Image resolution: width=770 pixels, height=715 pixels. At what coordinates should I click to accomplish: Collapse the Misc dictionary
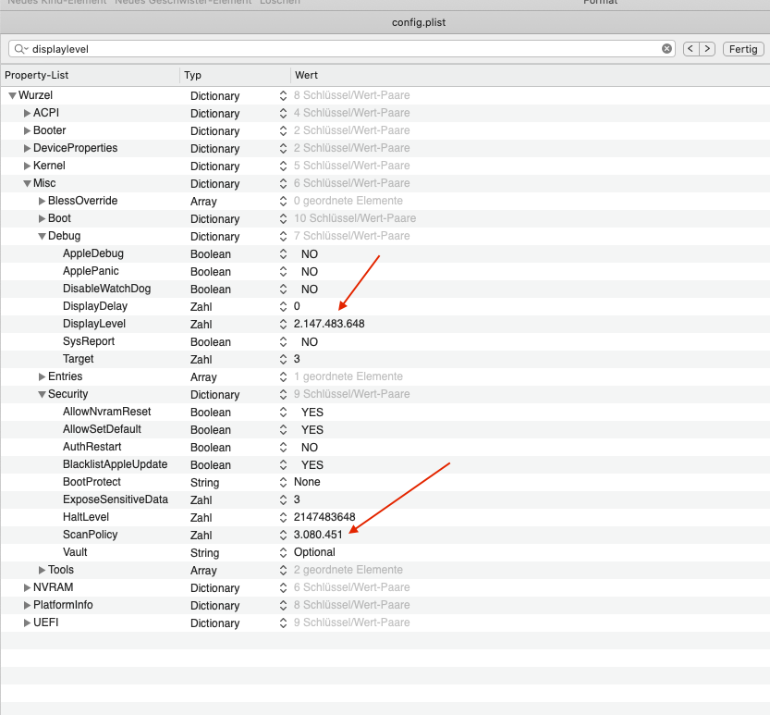pos(27,183)
